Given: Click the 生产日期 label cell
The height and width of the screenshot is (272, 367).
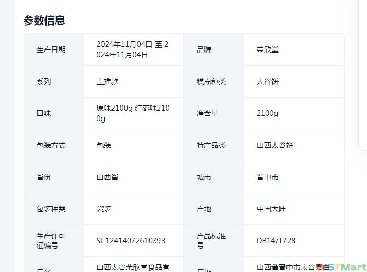Looking at the screenshot, I should (51, 50).
